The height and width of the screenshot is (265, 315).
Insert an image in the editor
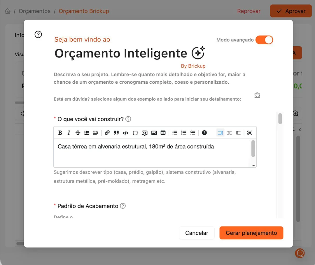click(154, 133)
